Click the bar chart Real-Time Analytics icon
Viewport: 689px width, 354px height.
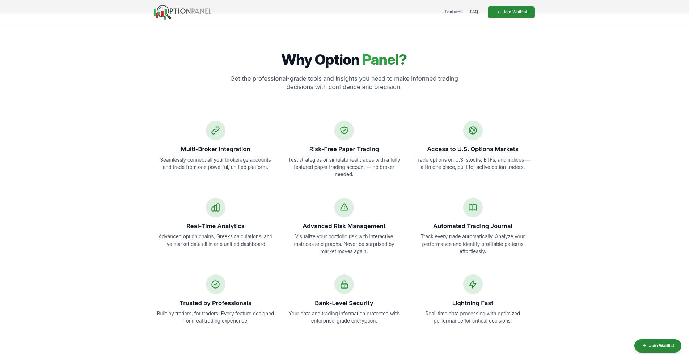pyautogui.click(x=215, y=208)
